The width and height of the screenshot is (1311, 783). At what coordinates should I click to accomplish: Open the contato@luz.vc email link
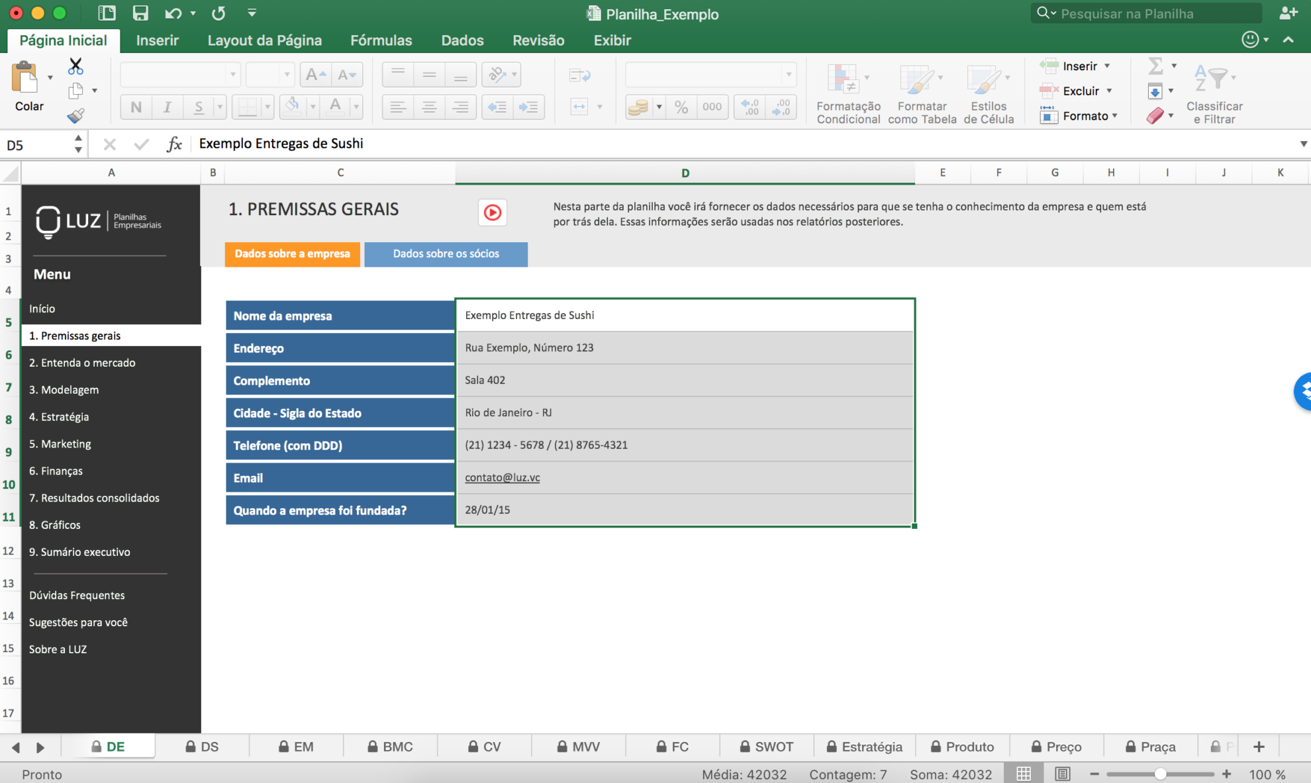pyautogui.click(x=502, y=477)
